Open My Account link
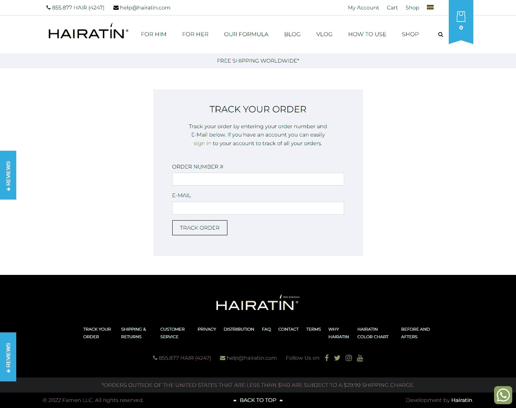The image size is (516, 408). tap(363, 8)
